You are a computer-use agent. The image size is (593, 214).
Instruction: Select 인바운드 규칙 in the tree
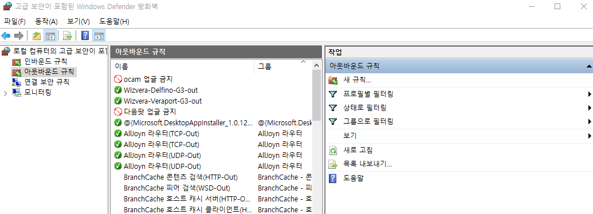coord(46,61)
